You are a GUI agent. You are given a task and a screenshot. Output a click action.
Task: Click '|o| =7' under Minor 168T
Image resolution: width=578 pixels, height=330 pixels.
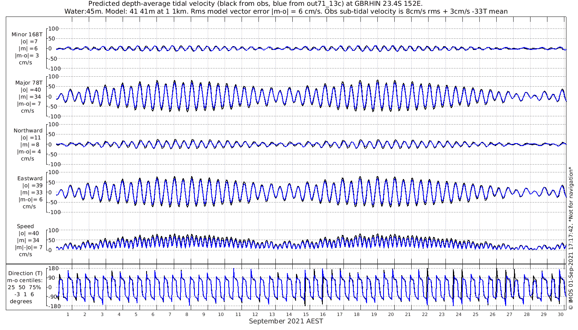[29, 42]
